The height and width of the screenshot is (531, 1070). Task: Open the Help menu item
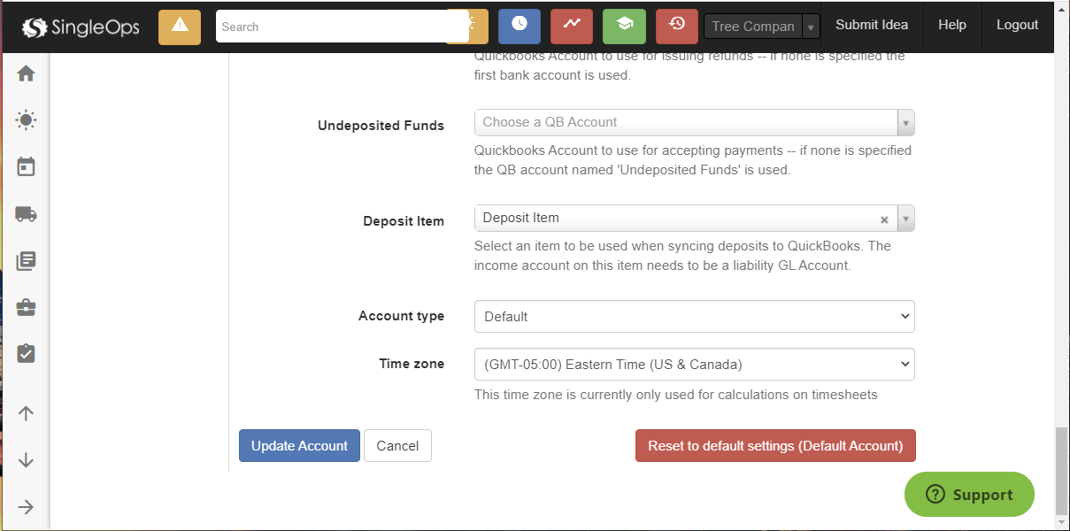pos(952,25)
